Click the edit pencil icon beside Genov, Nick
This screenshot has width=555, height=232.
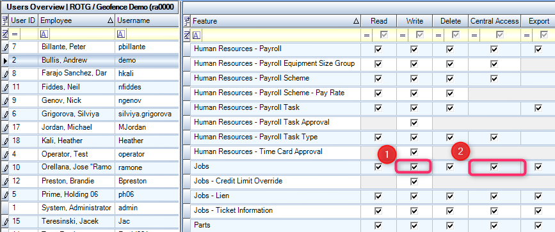tap(4, 101)
